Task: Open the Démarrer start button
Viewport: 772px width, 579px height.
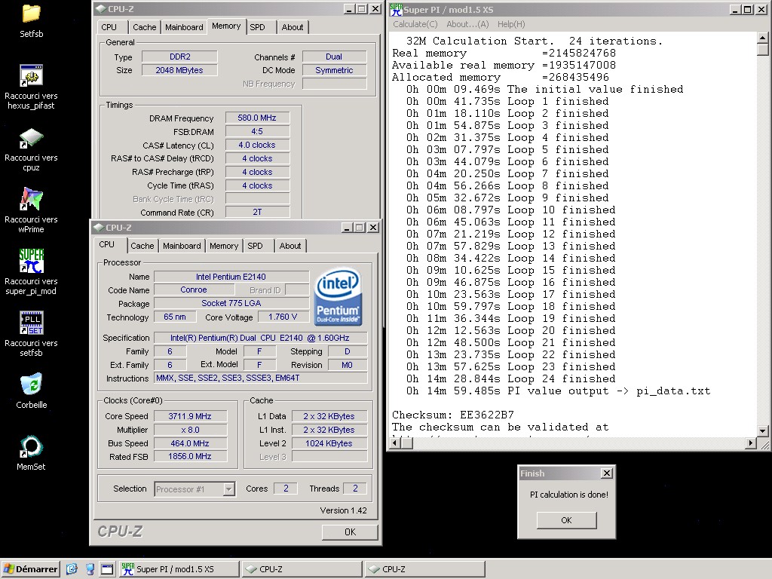Action: [30, 569]
